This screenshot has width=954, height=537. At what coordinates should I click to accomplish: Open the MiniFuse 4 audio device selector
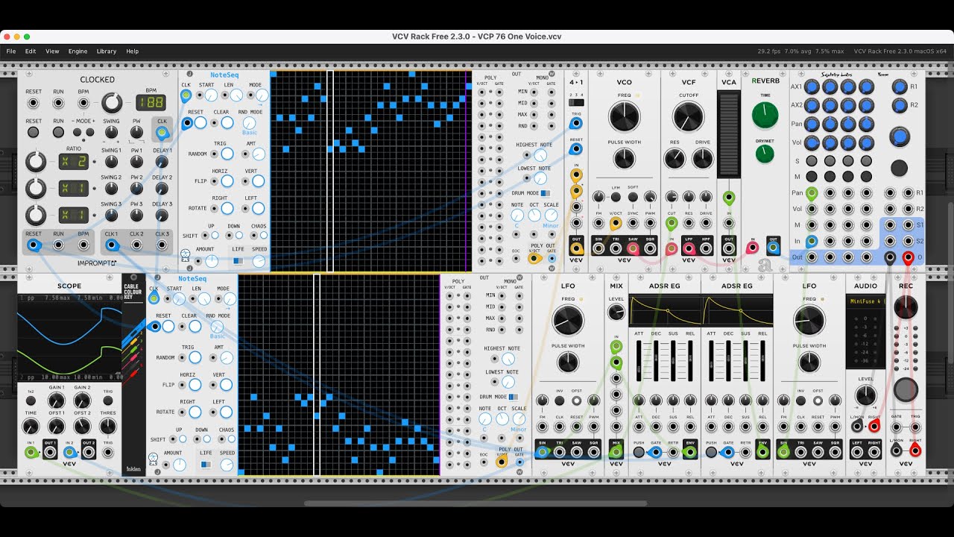pos(865,301)
